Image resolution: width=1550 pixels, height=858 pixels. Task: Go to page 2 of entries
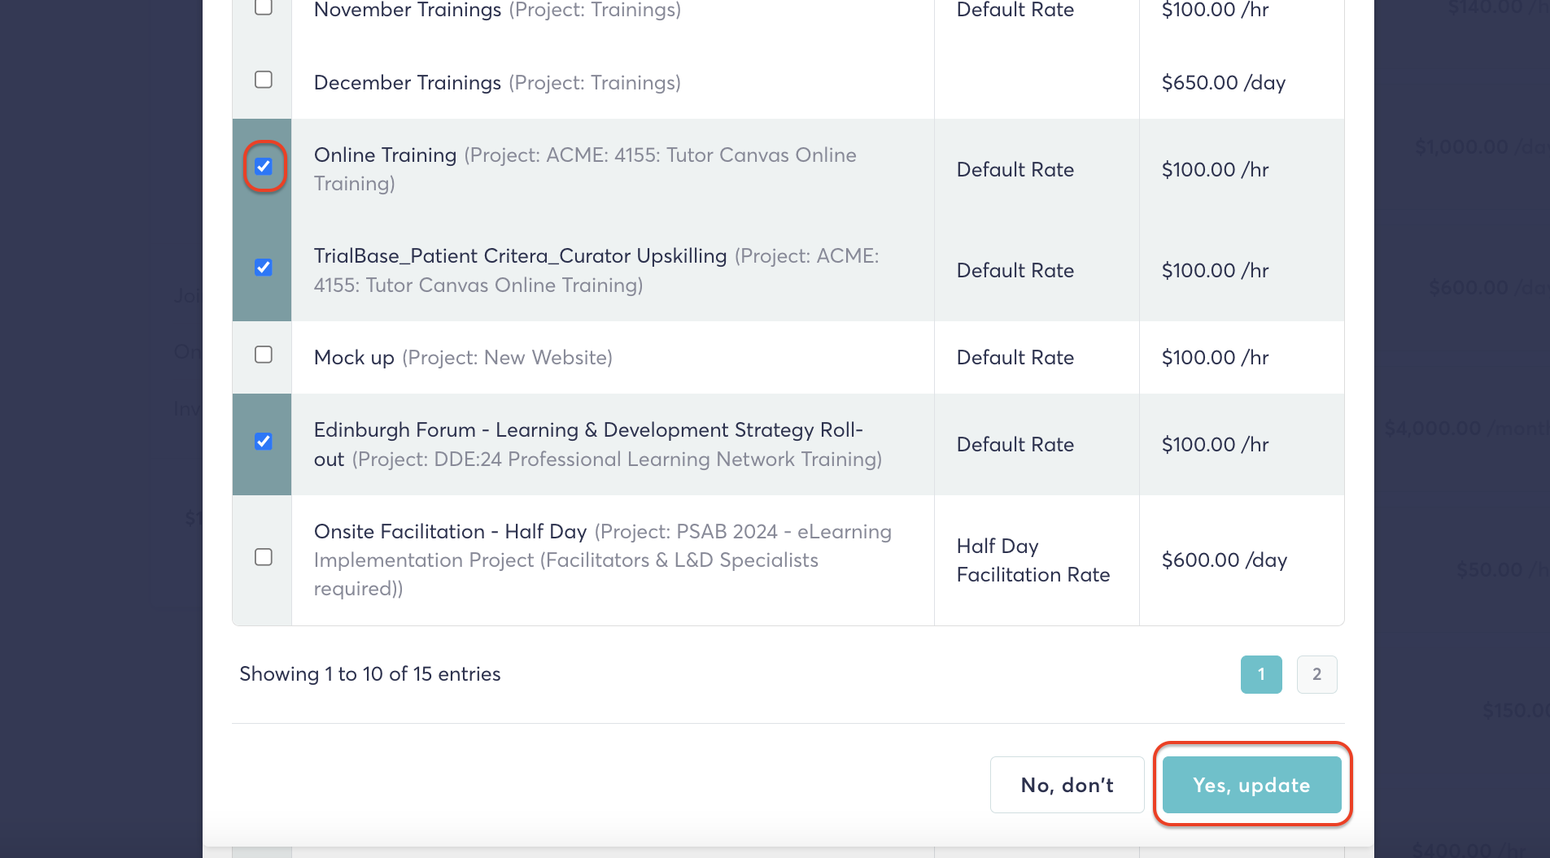coord(1316,674)
